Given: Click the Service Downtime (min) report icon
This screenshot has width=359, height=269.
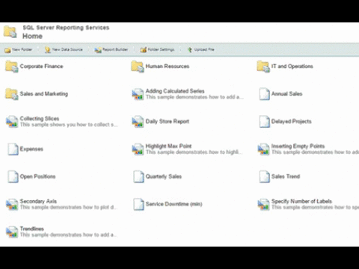Looking at the screenshot, I should point(138,205).
